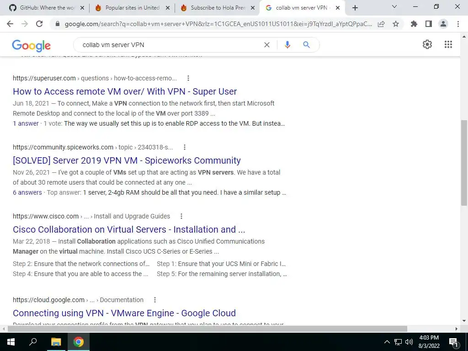
Task: Open the 1 answer link
Action: 26,123
